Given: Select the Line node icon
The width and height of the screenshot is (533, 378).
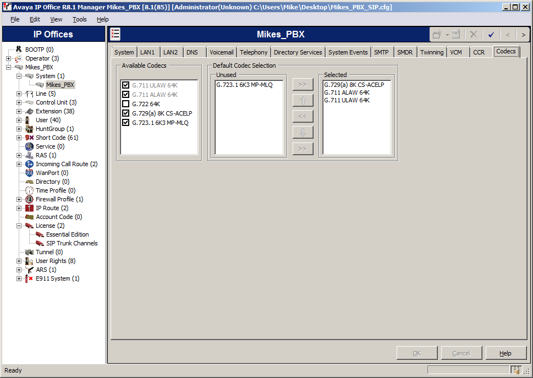Looking at the screenshot, I should [x=30, y=94].
